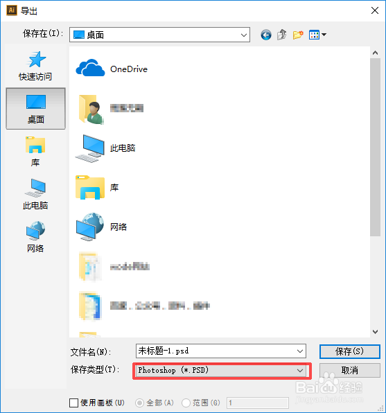Click the 取消 button
The image size is (386, 413).
tap(350, 370)
